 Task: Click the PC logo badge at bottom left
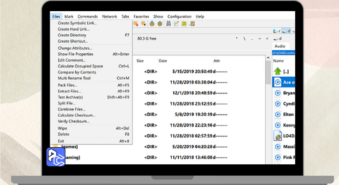pos(56,157)
